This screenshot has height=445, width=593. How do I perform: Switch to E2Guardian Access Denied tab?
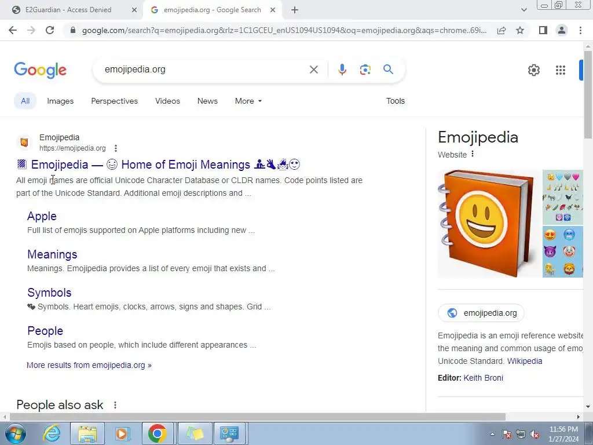coord(68,10)
